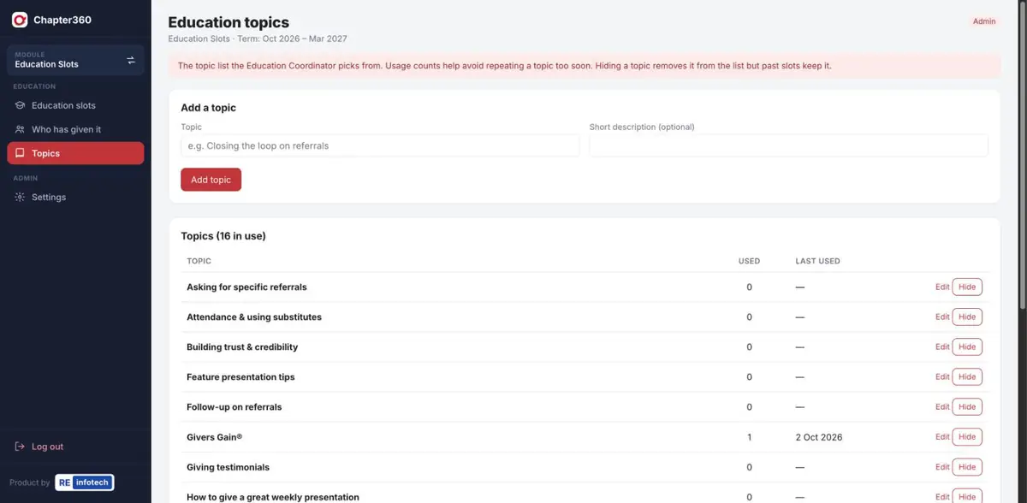Open Who has given it page

(x=75, y=129)
